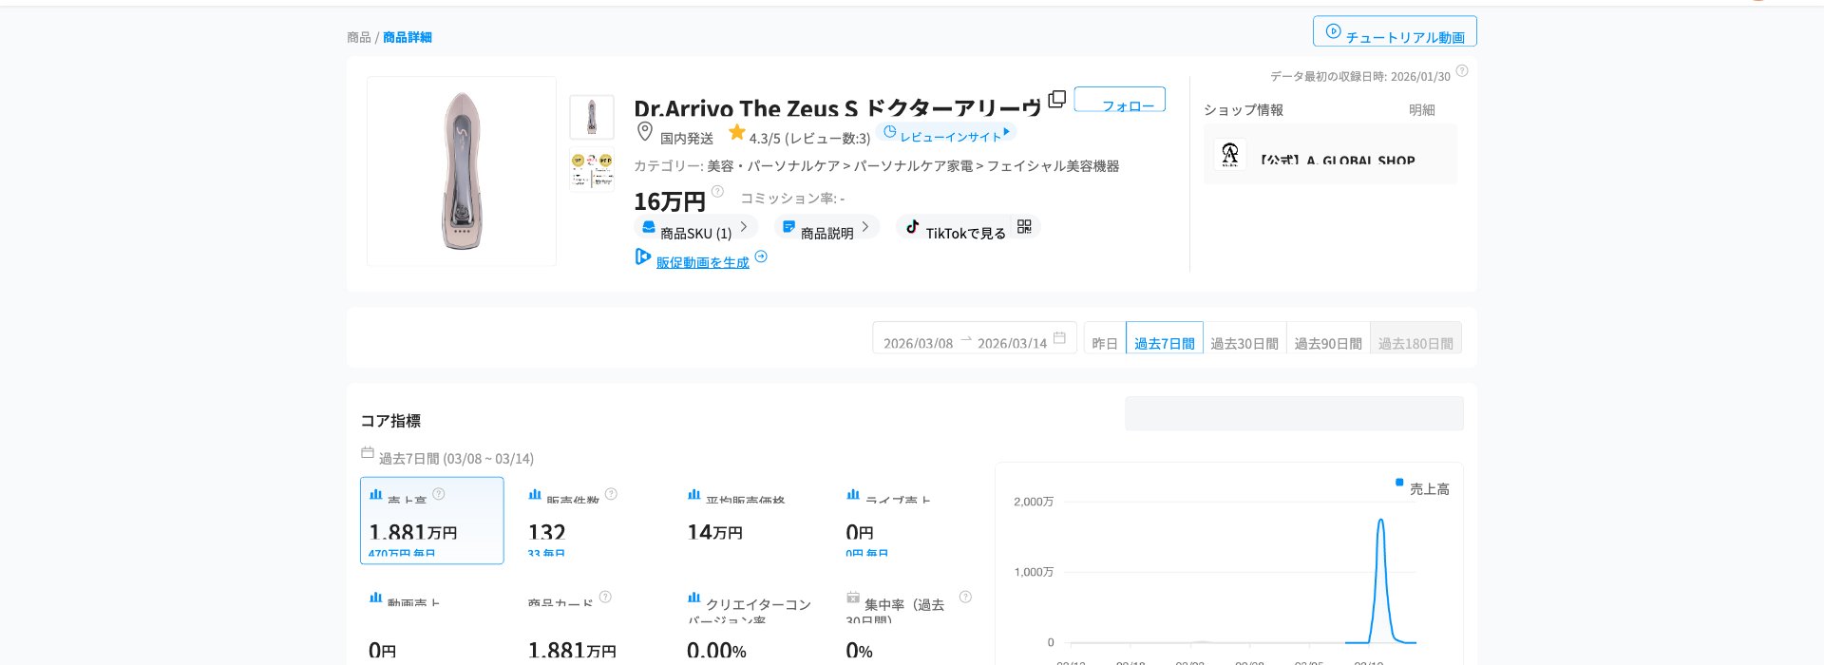The width and height of the screenshot is (1824, 665).
Task: Click the end date 2026/03/14 field
Action: [x=1012, y=343]
